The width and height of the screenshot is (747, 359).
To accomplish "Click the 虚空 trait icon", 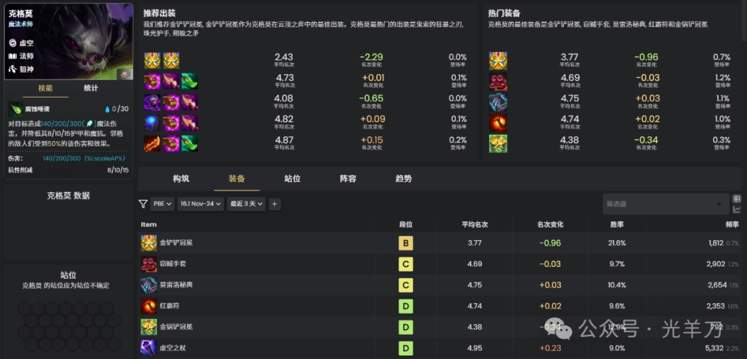I will pyautogui.click(x=12, y=43).
